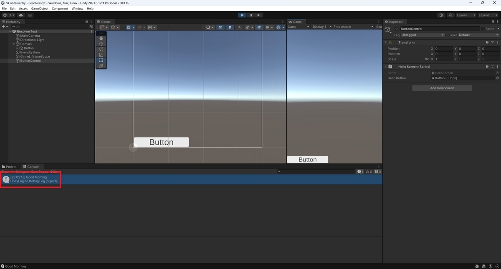Viewport: 501px width, 269px height.
Task: Collapse the Transform component foldout
Action: pos(385,42)
